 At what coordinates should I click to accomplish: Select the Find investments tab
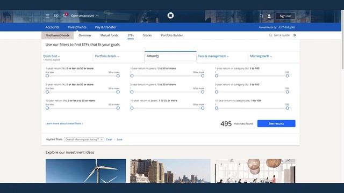click(x=58, y=35)
